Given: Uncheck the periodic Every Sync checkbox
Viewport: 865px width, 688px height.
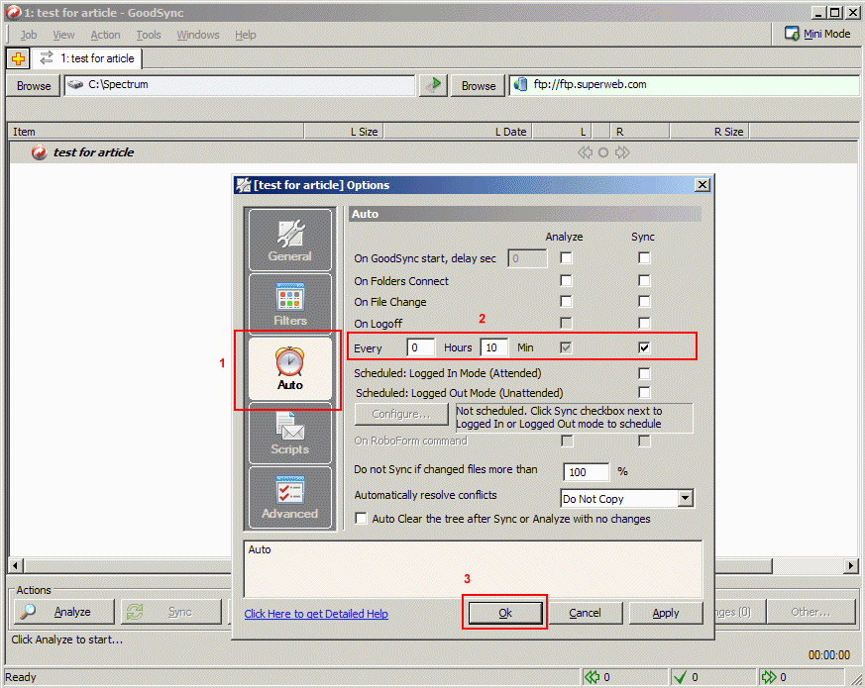Looking at the screenshot, I should coord(644,347).
